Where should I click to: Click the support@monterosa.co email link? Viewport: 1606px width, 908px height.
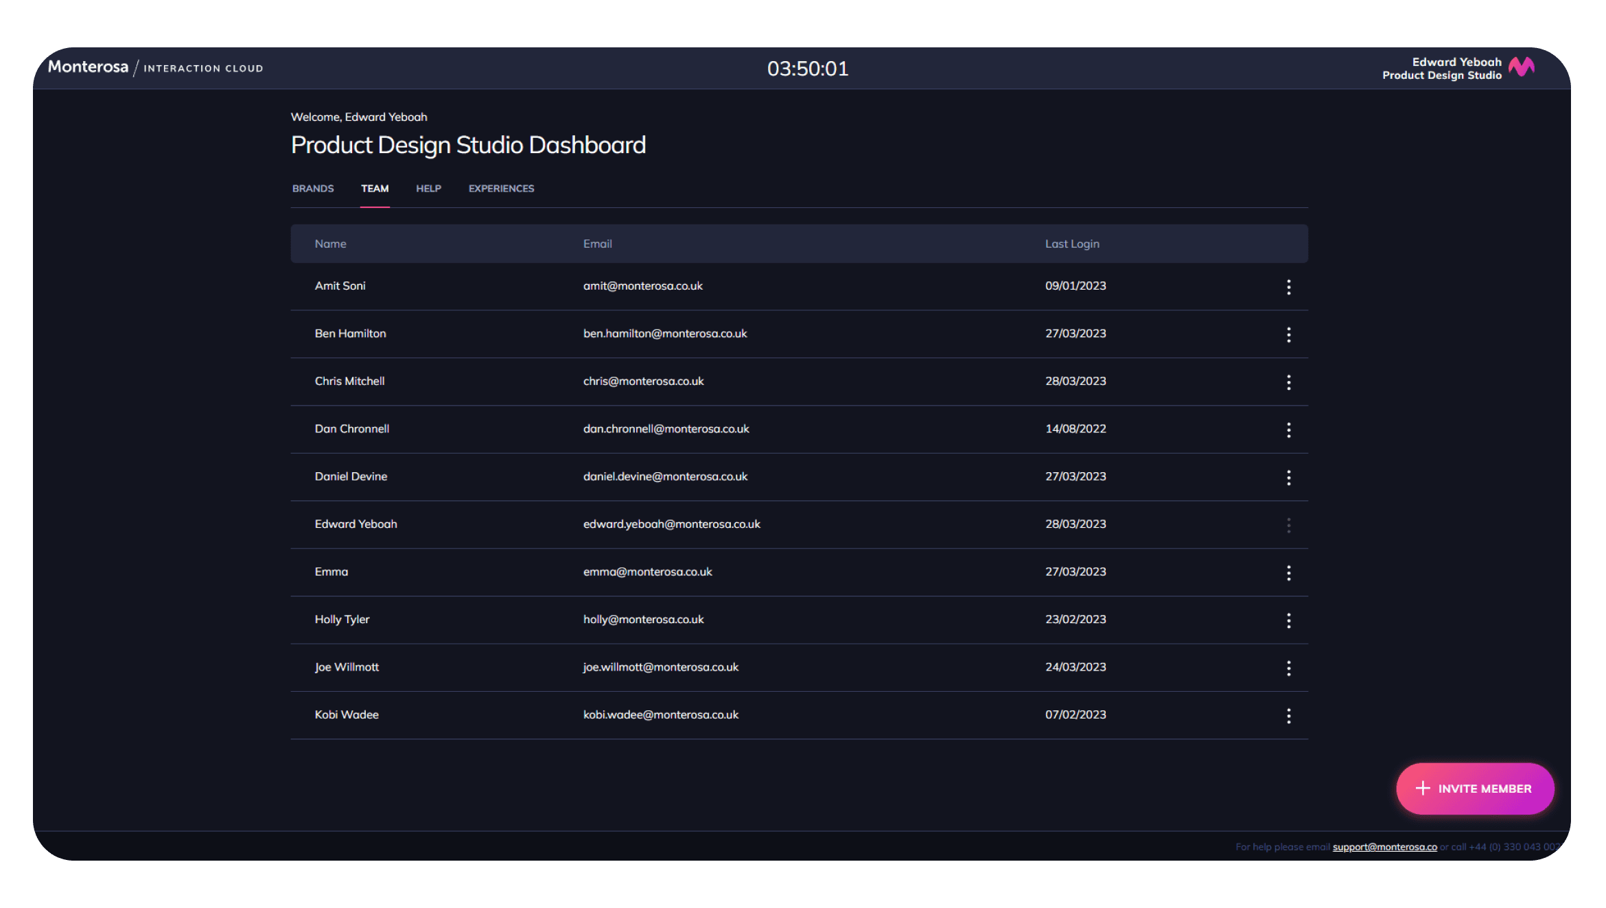(x=1384, y=847)
